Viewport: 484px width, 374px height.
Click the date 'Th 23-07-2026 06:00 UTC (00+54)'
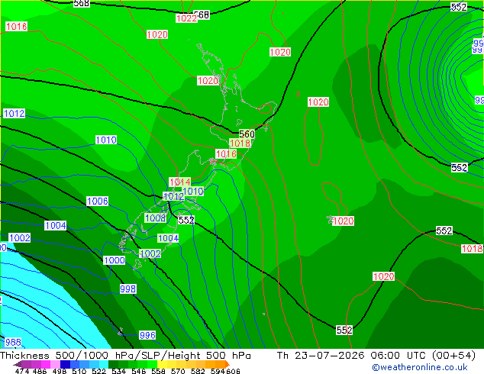[376, 356]
